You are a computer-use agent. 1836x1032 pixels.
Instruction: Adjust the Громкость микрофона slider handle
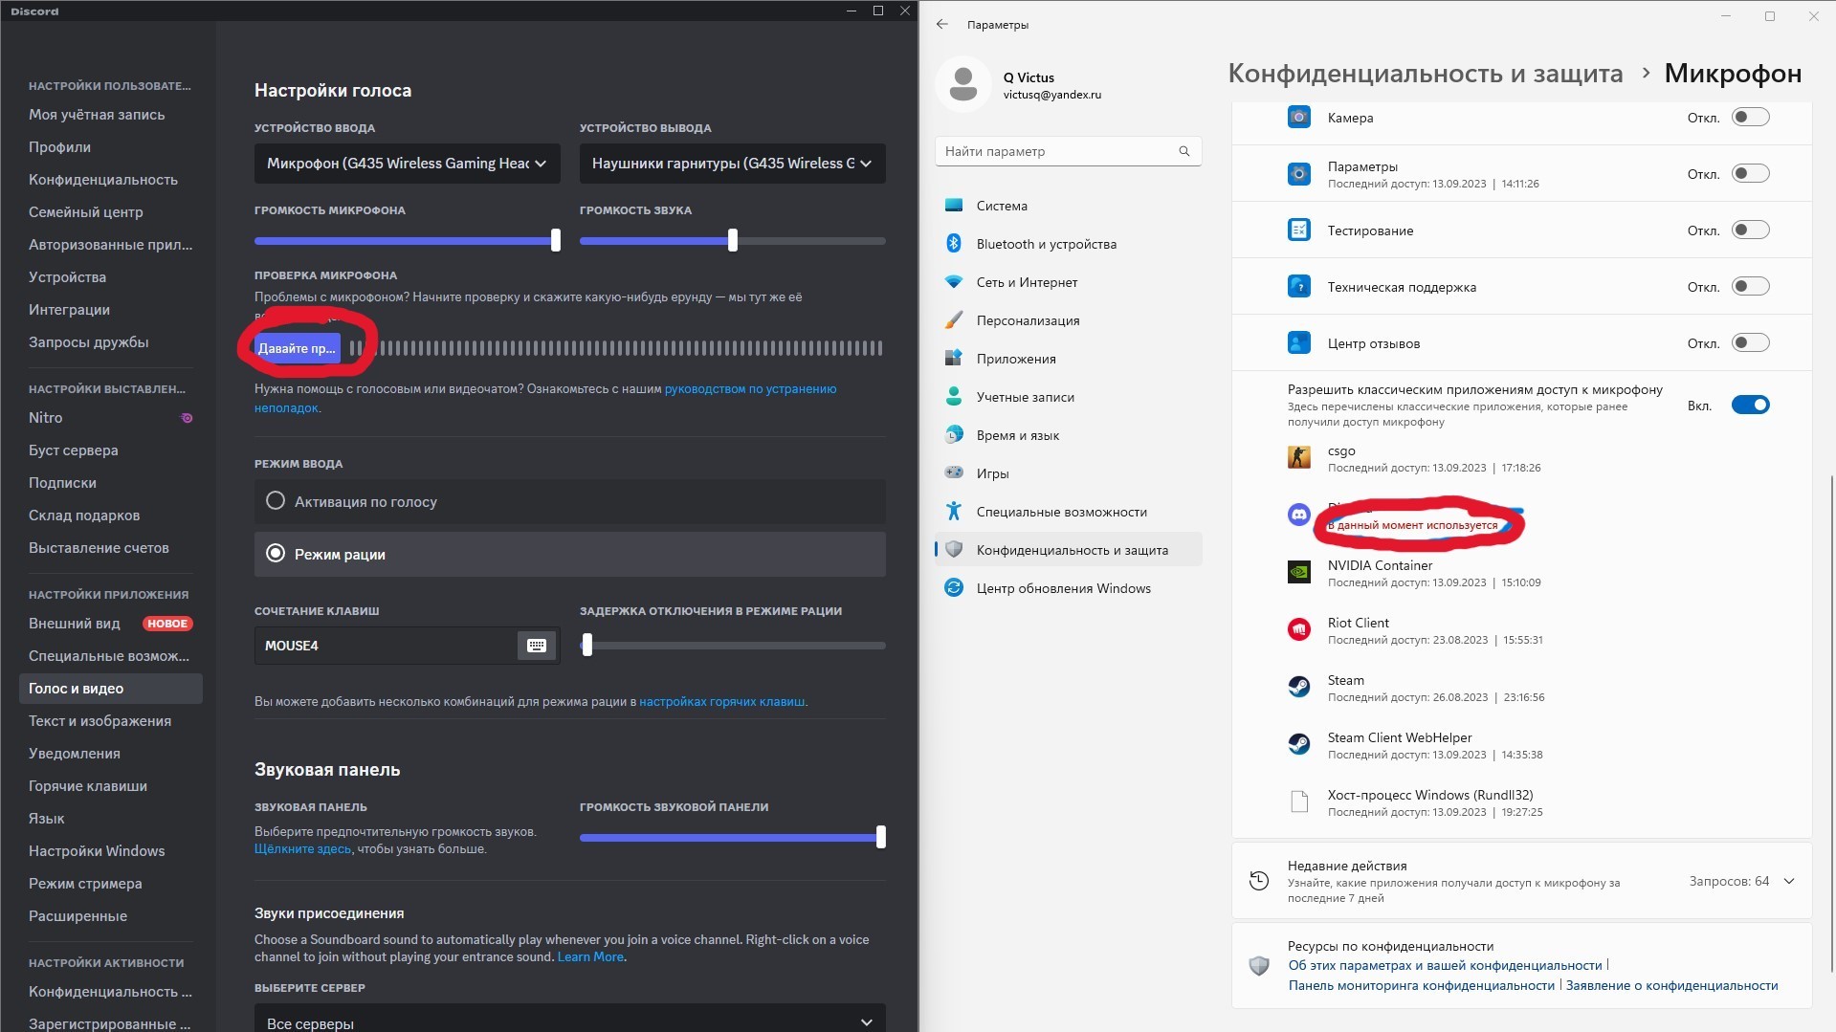556,241
